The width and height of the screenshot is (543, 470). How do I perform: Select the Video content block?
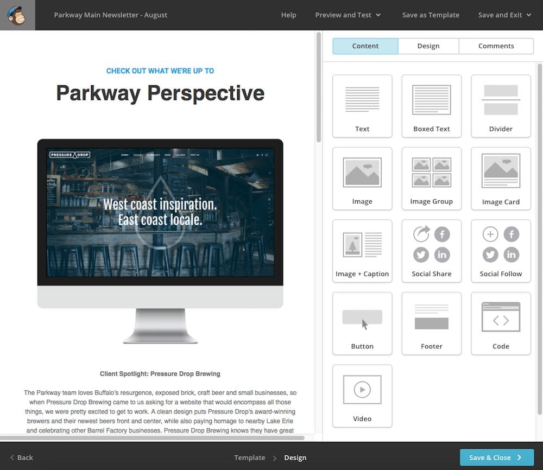click(x=362, y=396)
